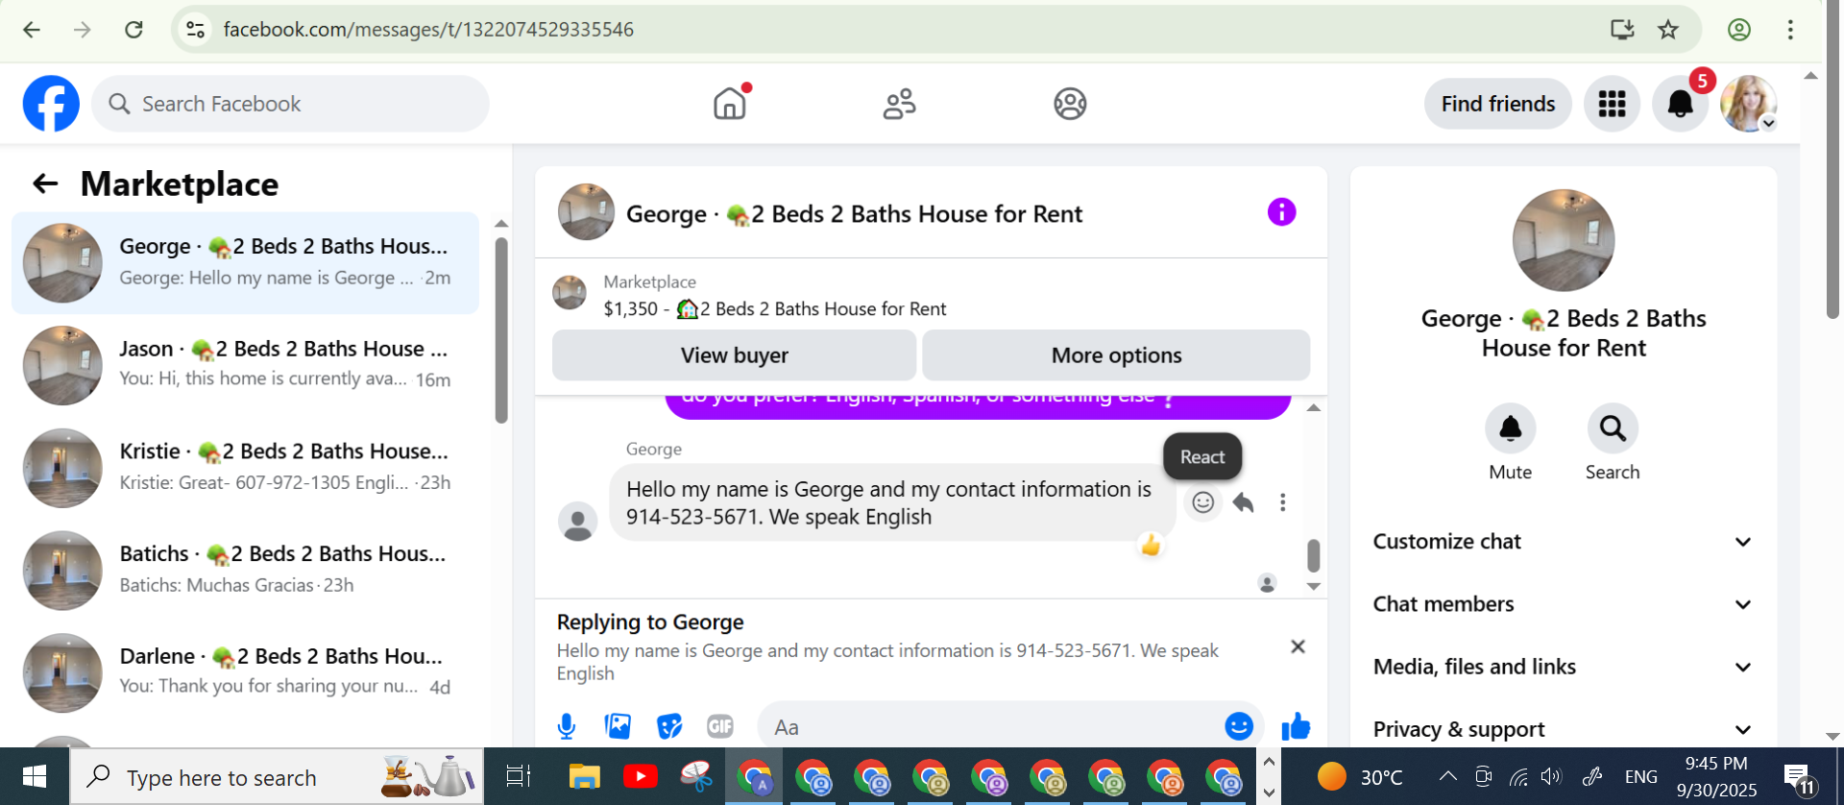The height and width of the screenshot is (805, 1844).
Task: Click the voice clip microphone icon
Action: (x=567, y=727)
